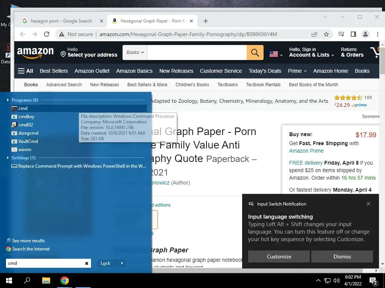Click Chrome tab search chevron
Screen dimensions: 385x288
coord(325,17)
